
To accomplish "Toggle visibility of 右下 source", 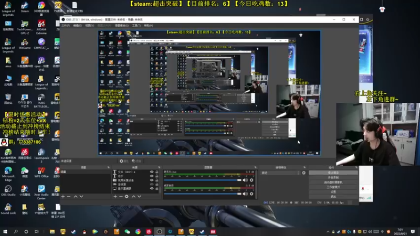I will 152,176.
